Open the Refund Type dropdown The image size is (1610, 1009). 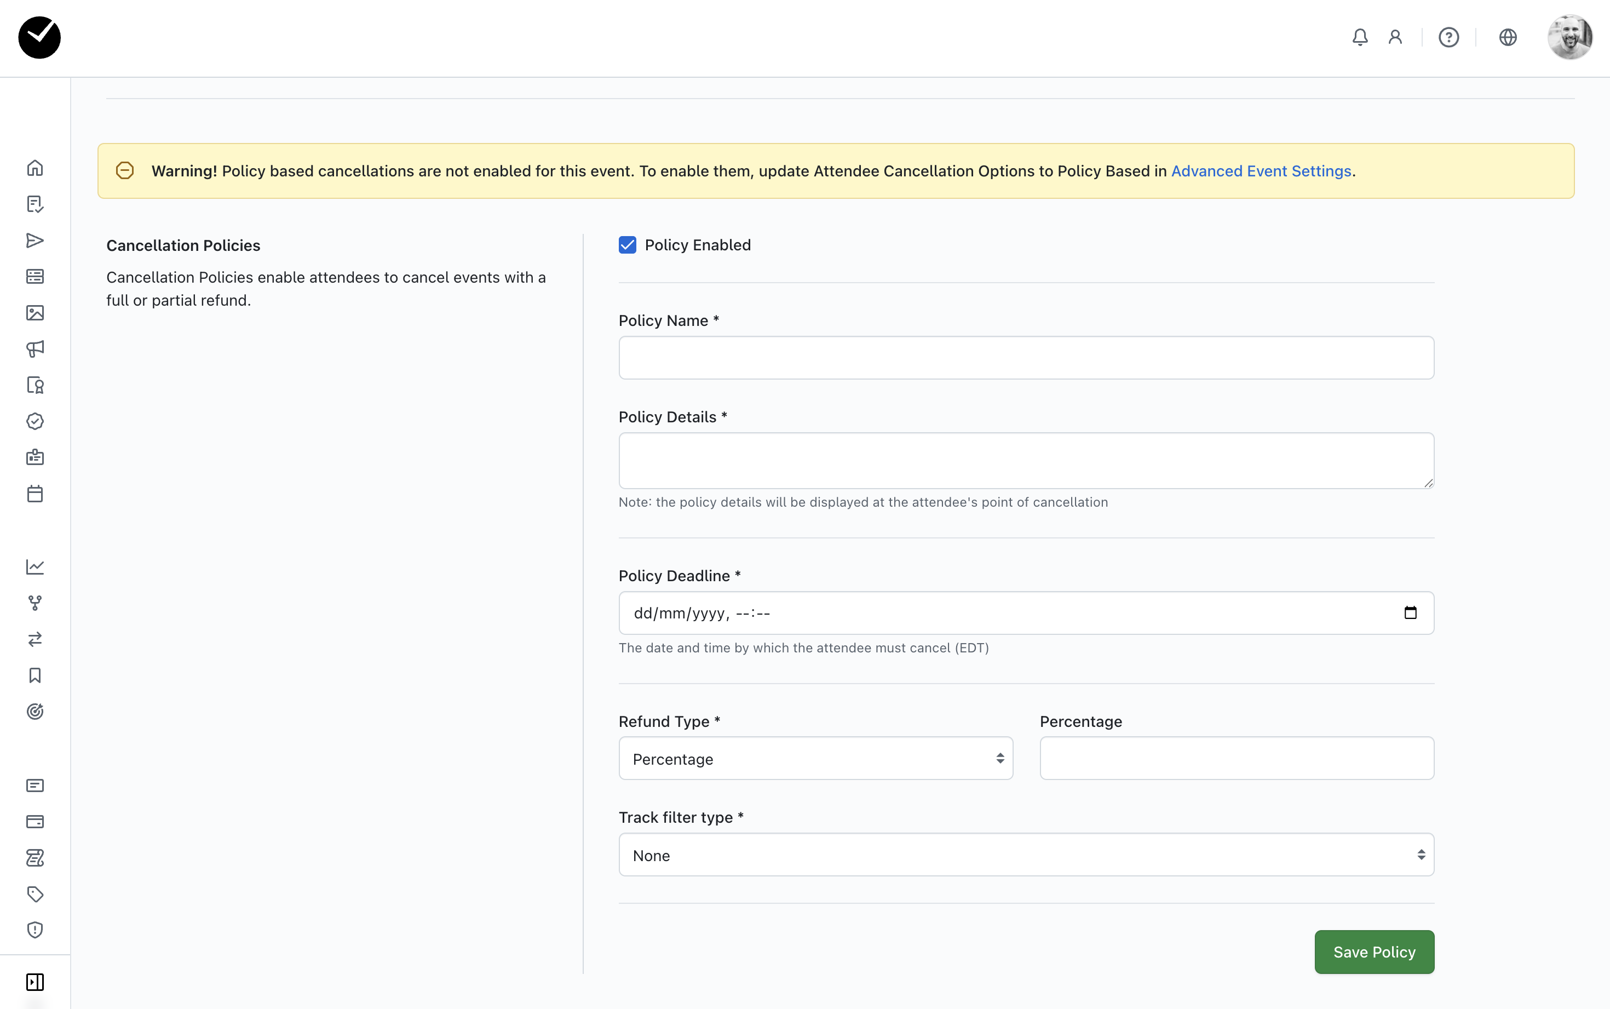815,759
